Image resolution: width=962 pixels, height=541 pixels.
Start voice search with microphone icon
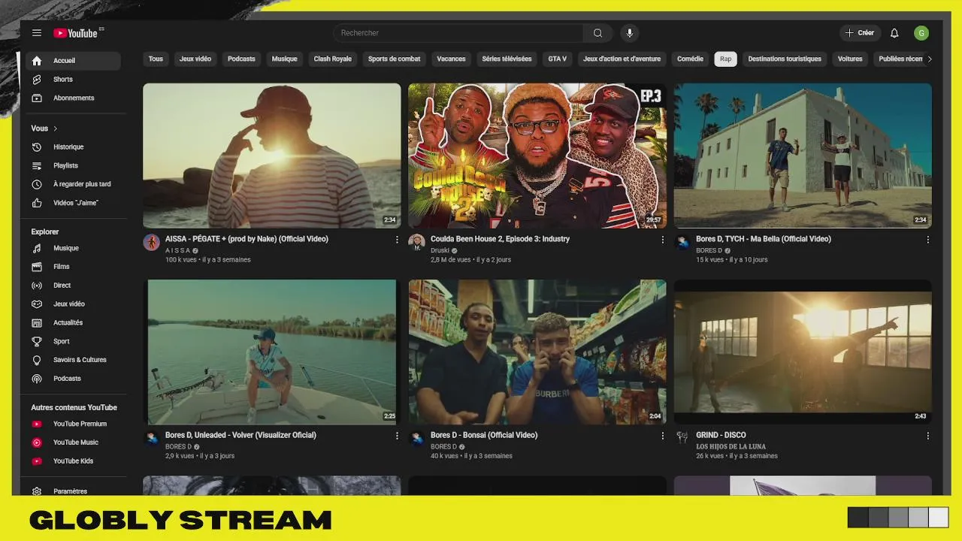point(630,33)
